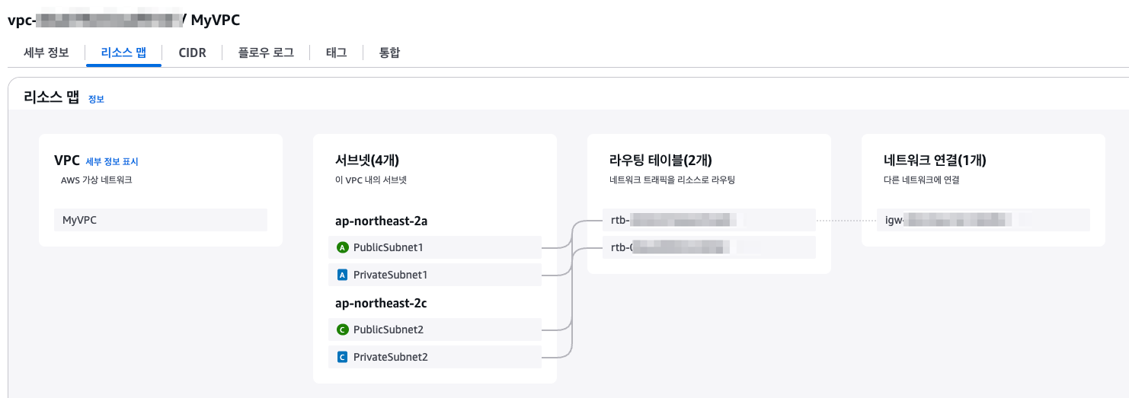Click the 세부 정보 표시 link in VPC card
Viewport: 1129px width, 398px height.
(112, 161)
